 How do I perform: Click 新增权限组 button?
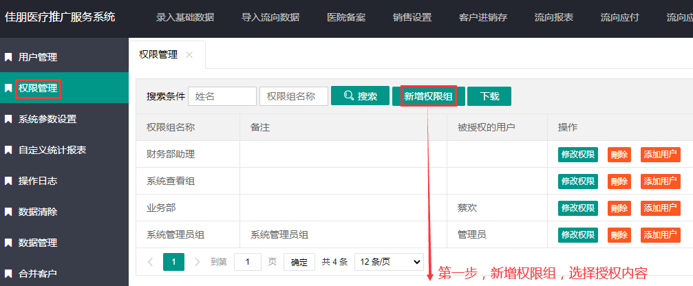(428, 96)
